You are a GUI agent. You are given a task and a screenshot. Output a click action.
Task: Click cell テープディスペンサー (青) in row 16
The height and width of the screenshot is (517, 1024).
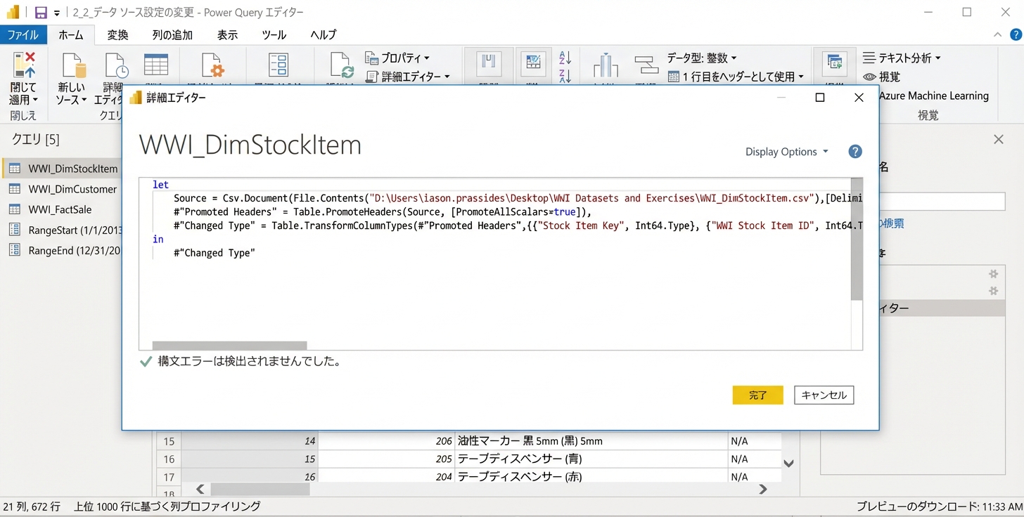[x=591, y=459]
